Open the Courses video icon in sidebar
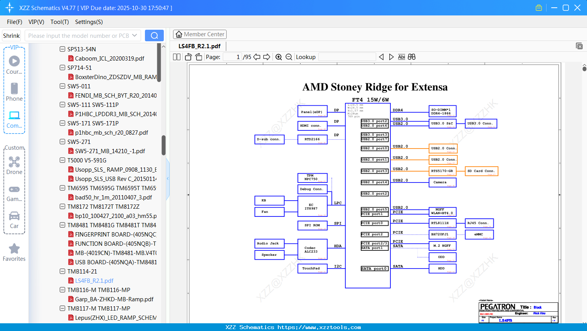 pyautogui.click(x=14, y=61)
